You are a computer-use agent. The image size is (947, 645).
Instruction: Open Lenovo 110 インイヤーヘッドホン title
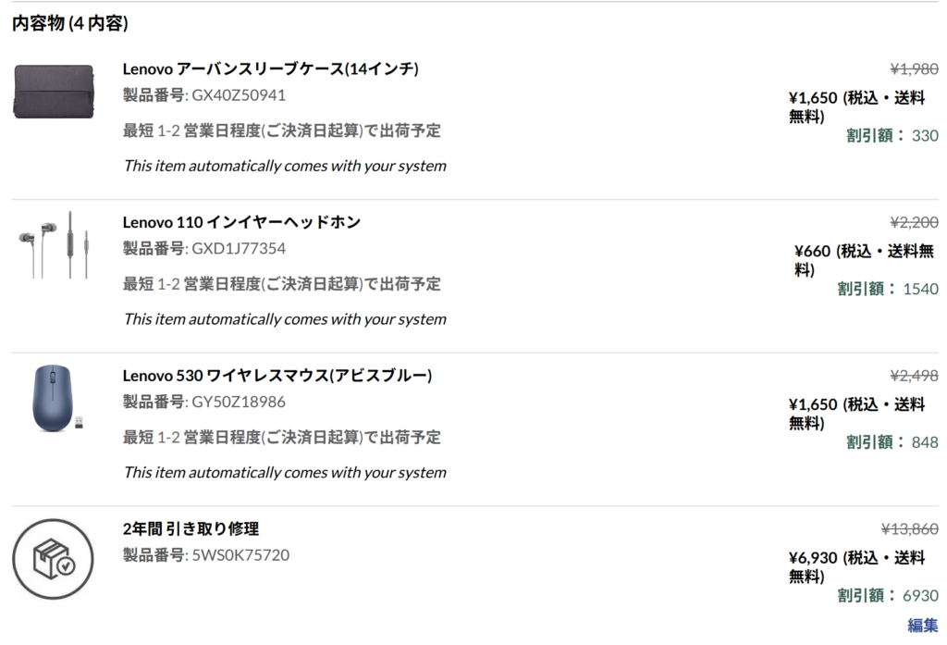[241, 222]
